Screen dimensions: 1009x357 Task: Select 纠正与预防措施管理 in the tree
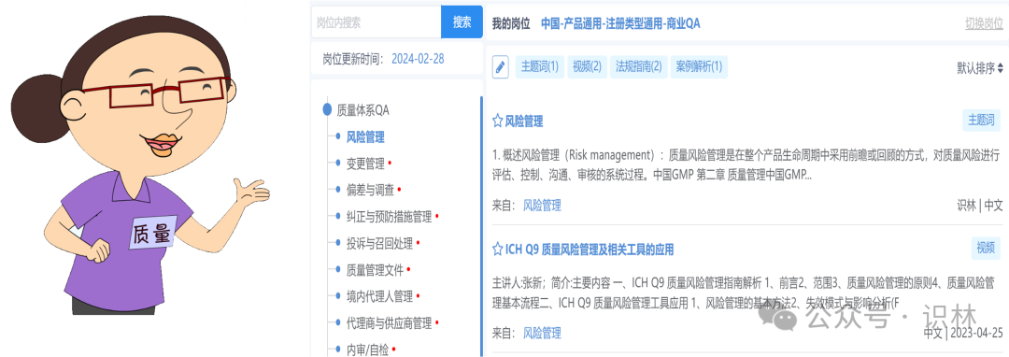(389, 217)
